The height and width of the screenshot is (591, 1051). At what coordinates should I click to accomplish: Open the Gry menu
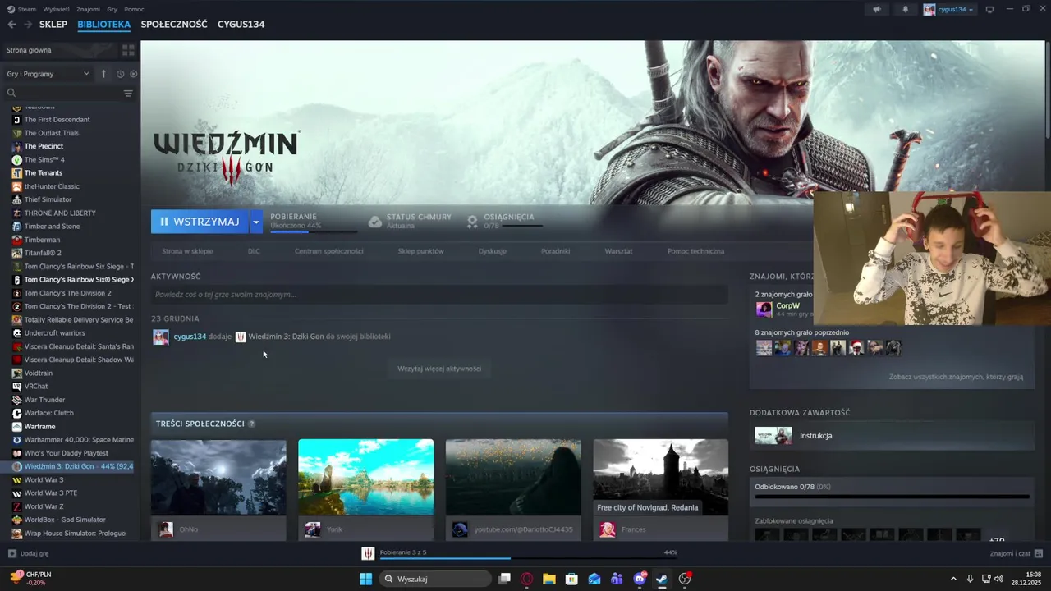coord(112,9)
